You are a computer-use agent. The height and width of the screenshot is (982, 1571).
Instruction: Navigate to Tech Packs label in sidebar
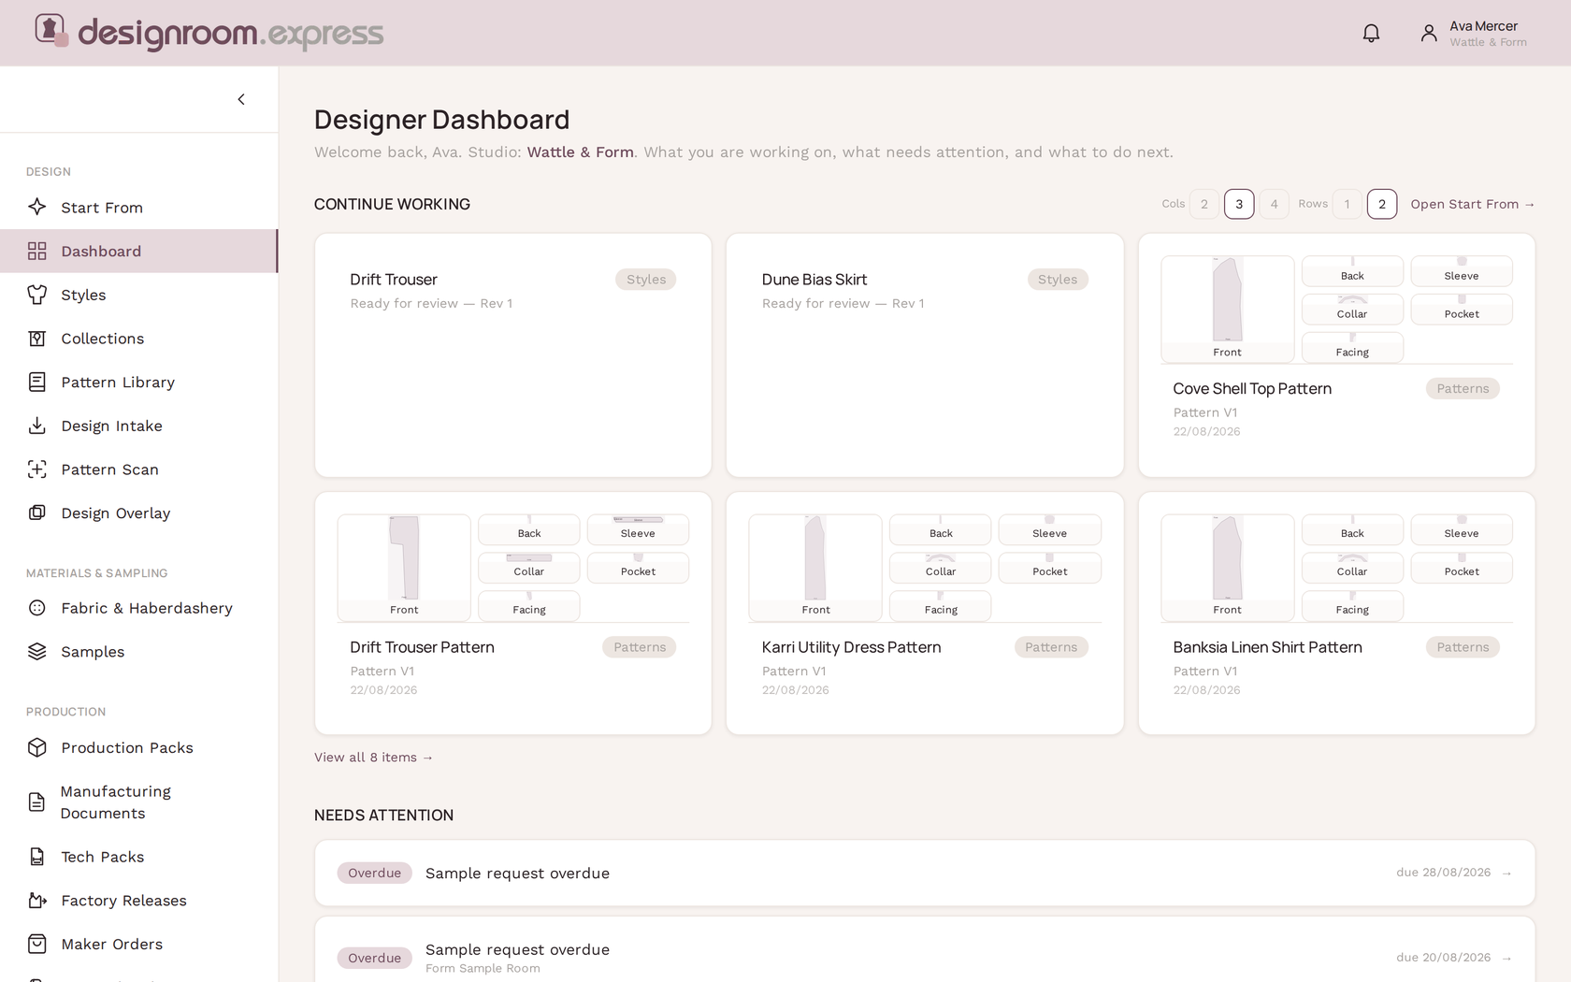[x=103, y=857]
